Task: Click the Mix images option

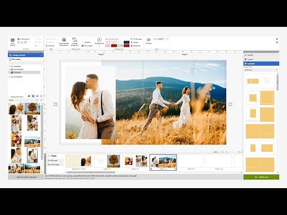Action: 87,46
